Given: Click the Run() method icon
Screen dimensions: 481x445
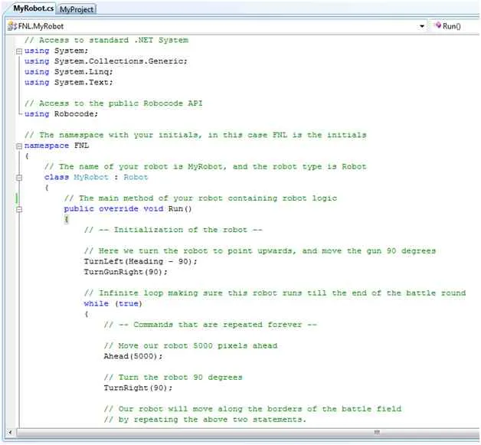Looking at the screenshot, I should click(x=438, y=25).
